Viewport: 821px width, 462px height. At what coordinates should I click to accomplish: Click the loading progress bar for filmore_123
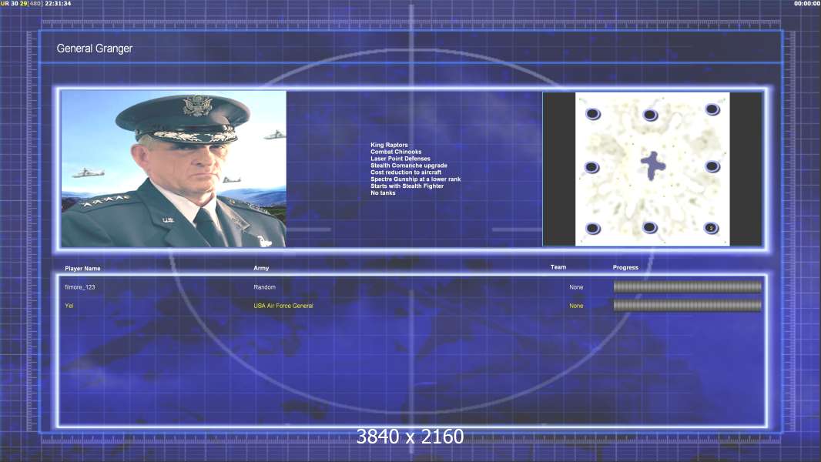688,286
